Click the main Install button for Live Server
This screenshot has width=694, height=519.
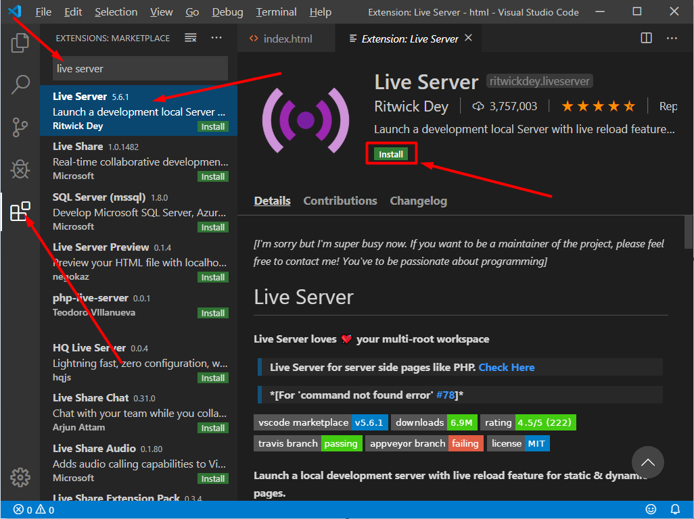click(391, 154)
